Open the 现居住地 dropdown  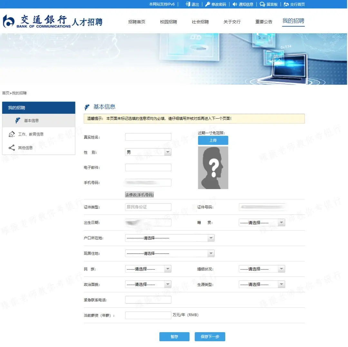pyautogui.click(x=169, y=253)
